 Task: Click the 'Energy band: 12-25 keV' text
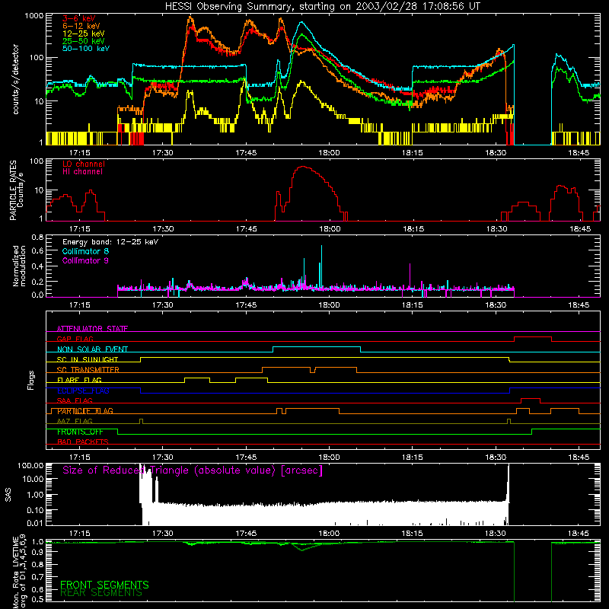110,242
